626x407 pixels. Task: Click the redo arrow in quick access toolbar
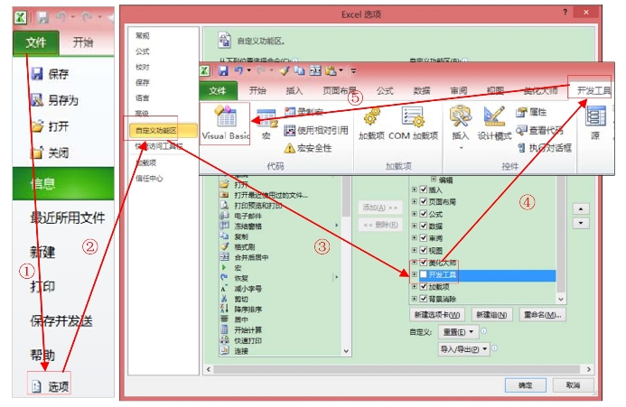[261, 70]
